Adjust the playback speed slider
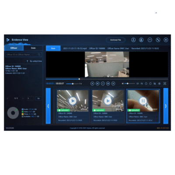The width and height of the screenshot is (175, 175). [73, 84]
